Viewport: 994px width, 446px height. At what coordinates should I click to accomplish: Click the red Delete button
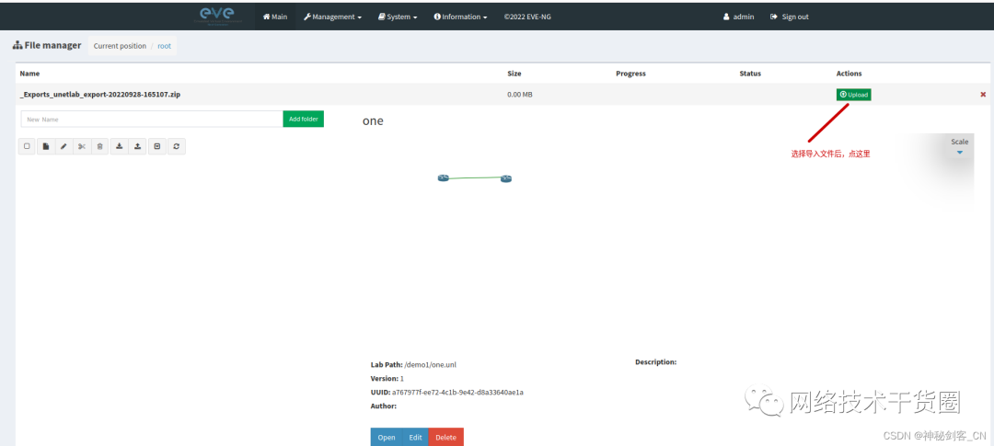[x=446, y=437]
